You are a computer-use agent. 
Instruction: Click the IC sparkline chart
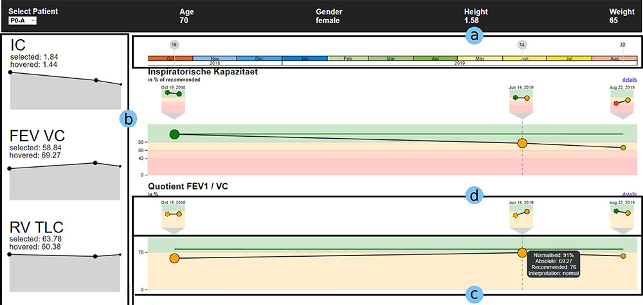click(66, 91)
